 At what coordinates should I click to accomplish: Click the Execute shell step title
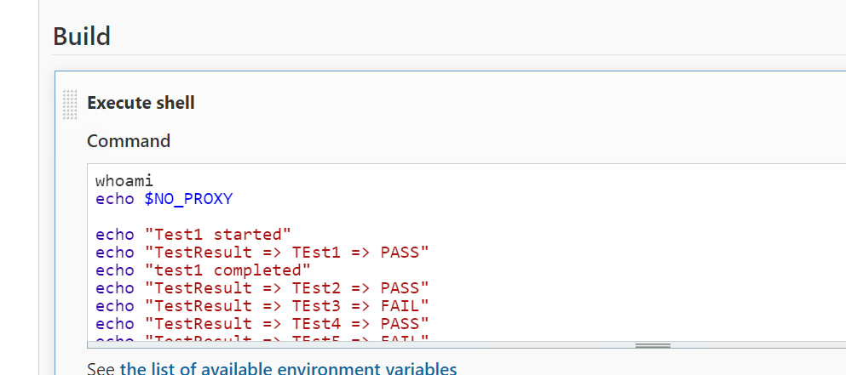141,102
